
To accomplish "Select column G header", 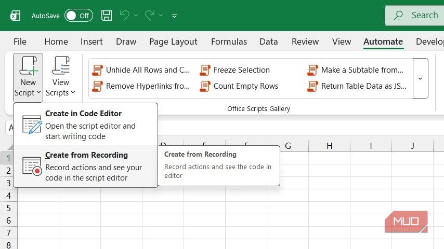I will pyautogui.click(x=288, y=146).
